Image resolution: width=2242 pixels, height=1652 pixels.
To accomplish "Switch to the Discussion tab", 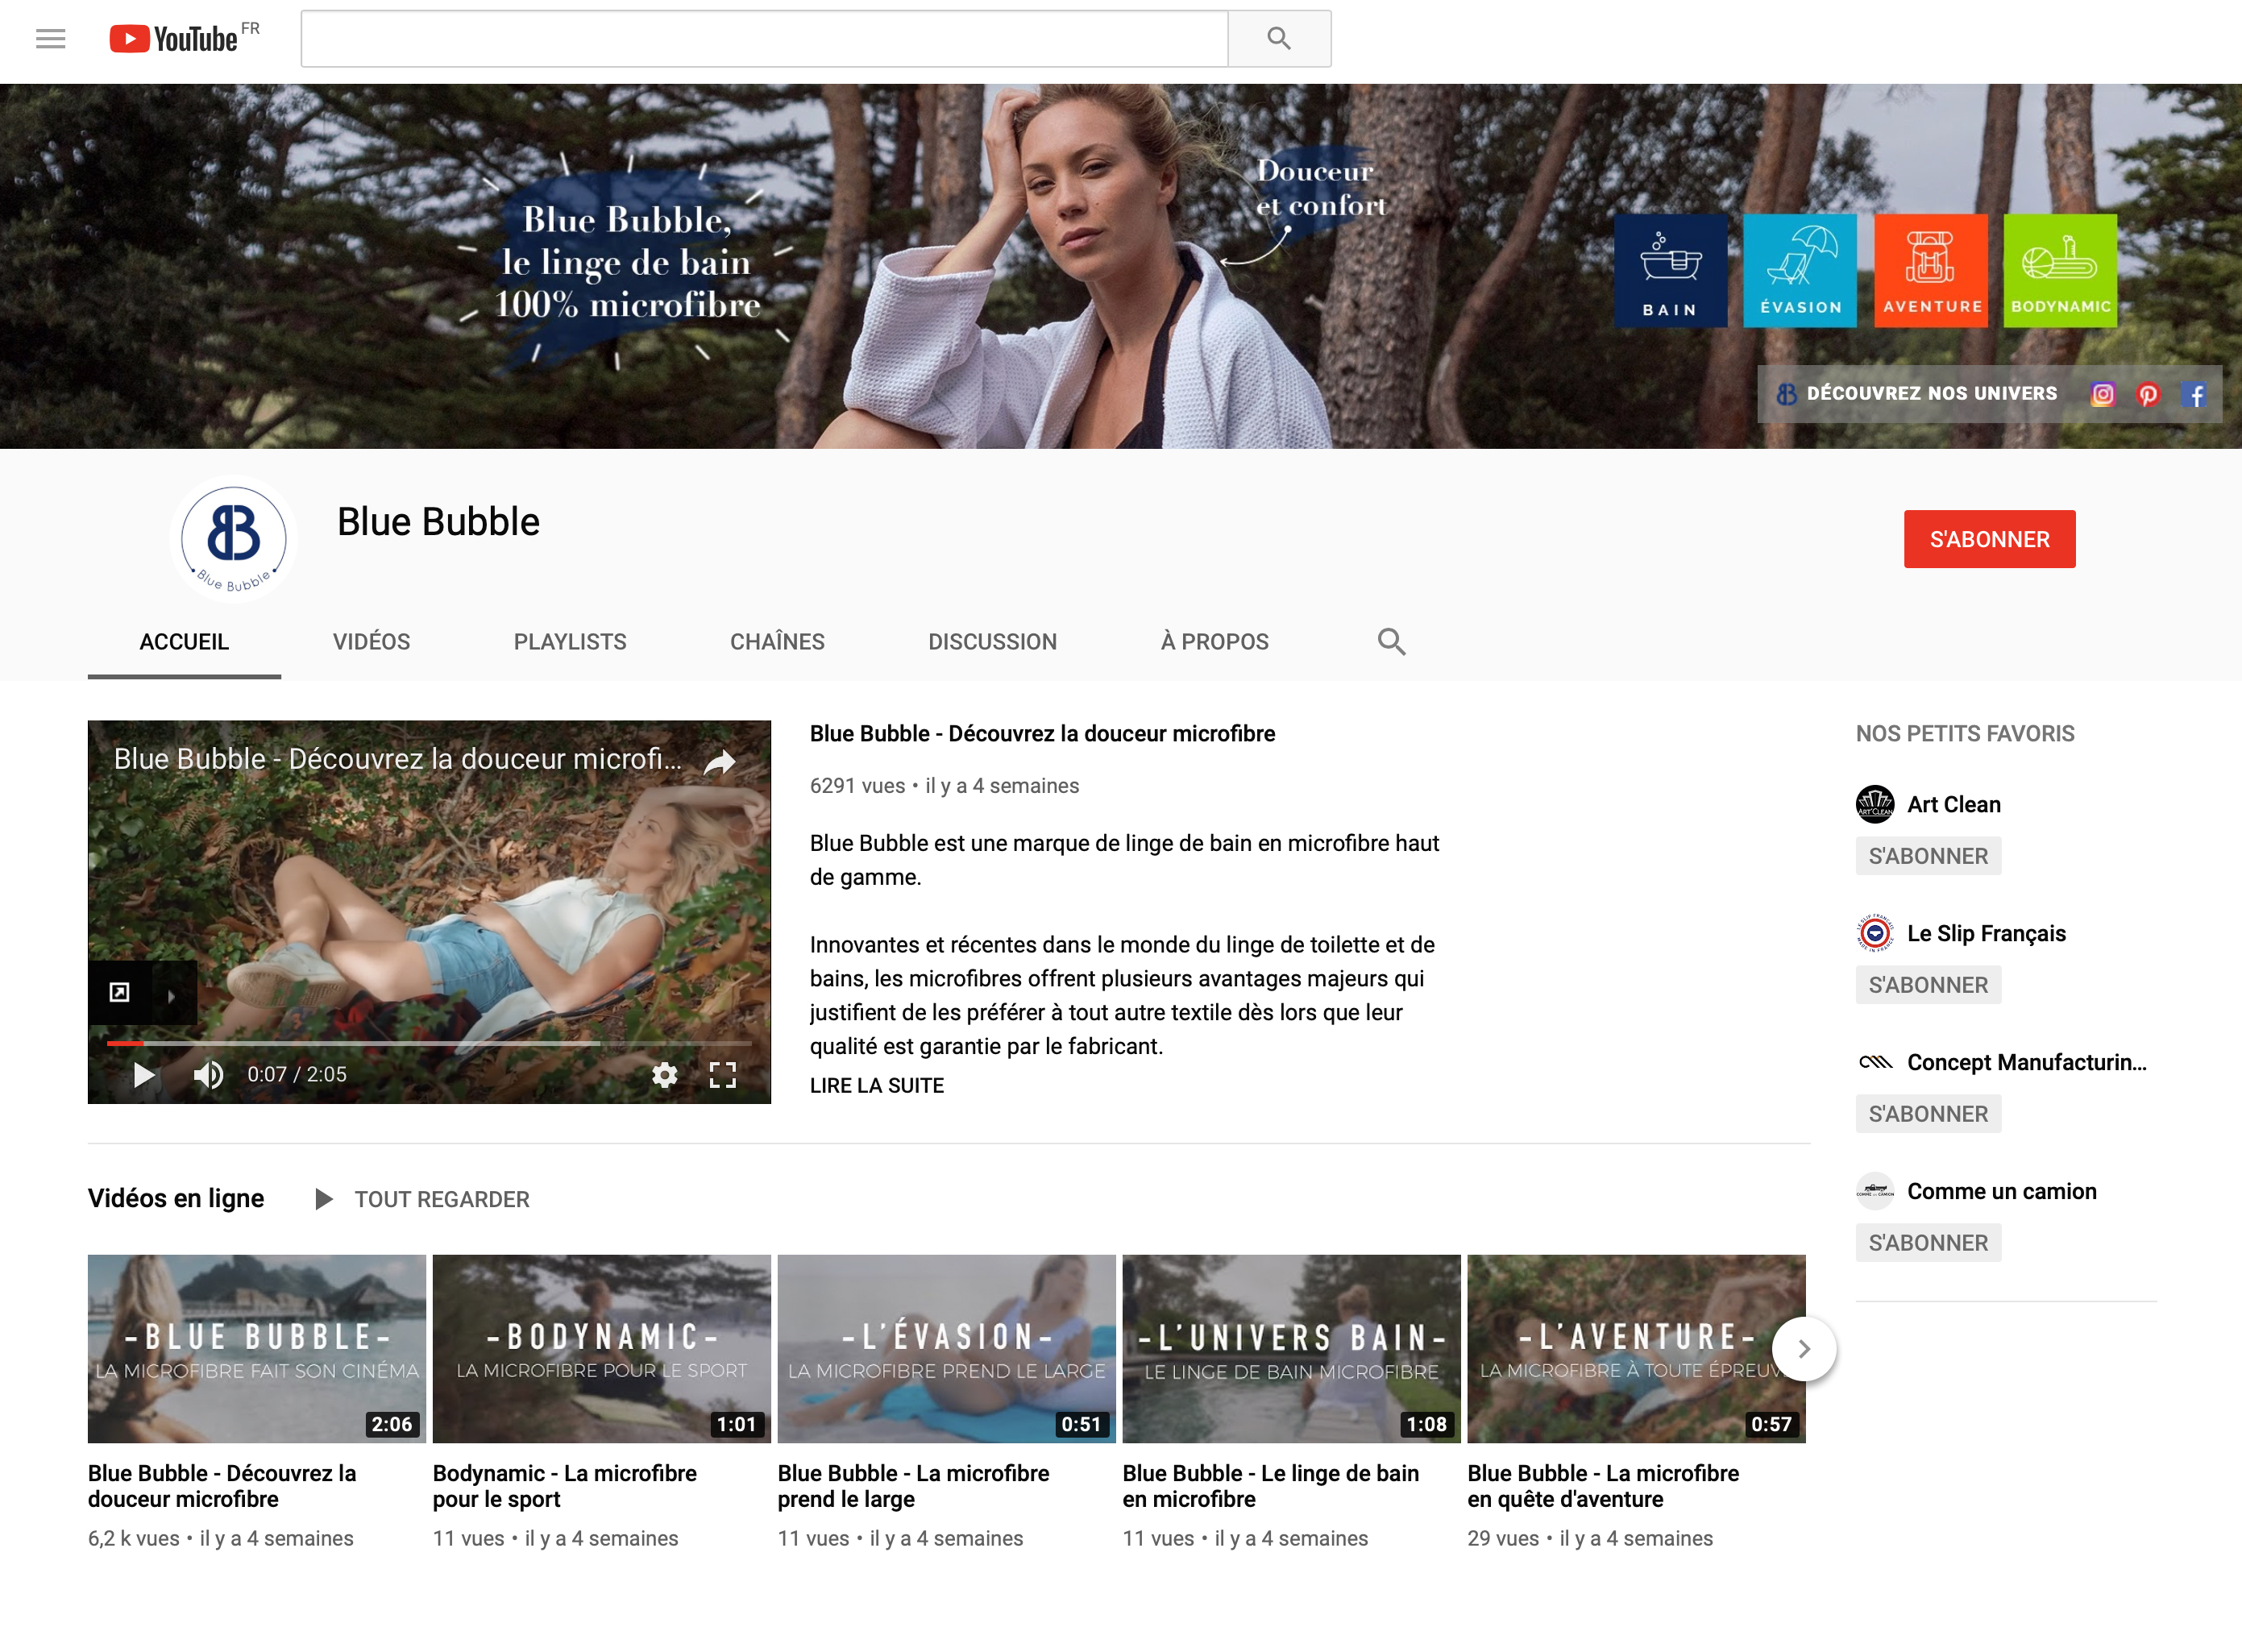I will (992, 642).
